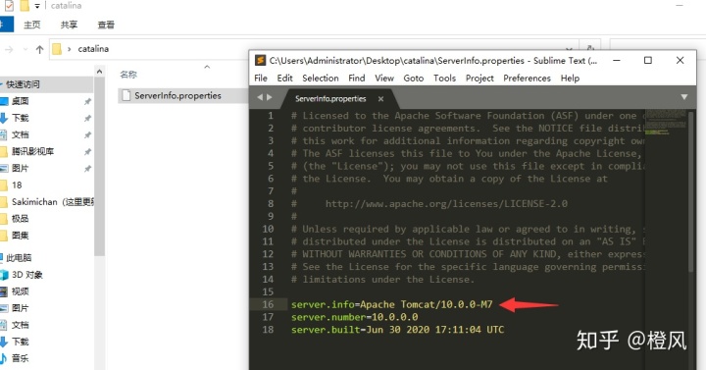The image size is (706, 370).
Task: Open pinned 文档 in quick access
Action: [x=20, y=134]
